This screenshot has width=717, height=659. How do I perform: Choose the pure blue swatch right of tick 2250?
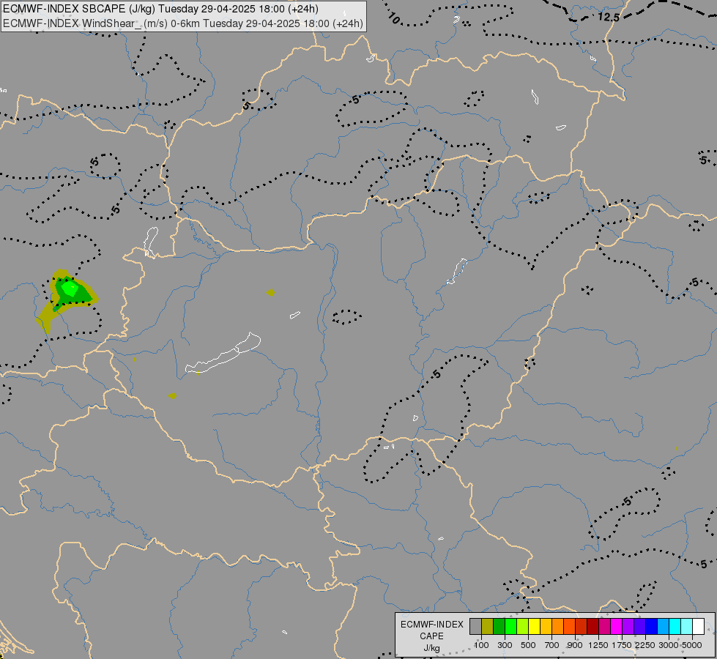652,627
